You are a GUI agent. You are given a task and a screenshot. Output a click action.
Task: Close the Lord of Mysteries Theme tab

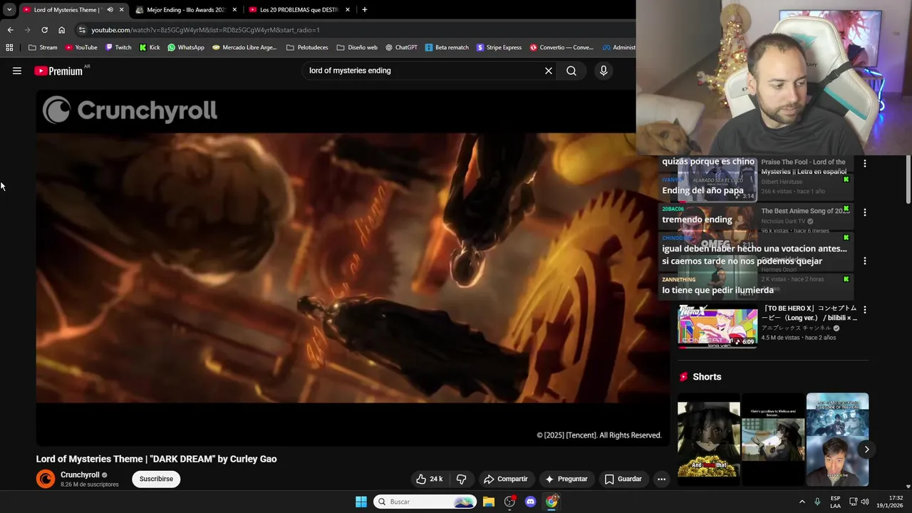[121, 10]
